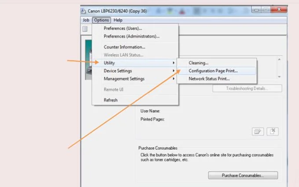This screenshot has height=187, width=299.
Task: Select Network Status Print...
Action: (x=217, y=79)
